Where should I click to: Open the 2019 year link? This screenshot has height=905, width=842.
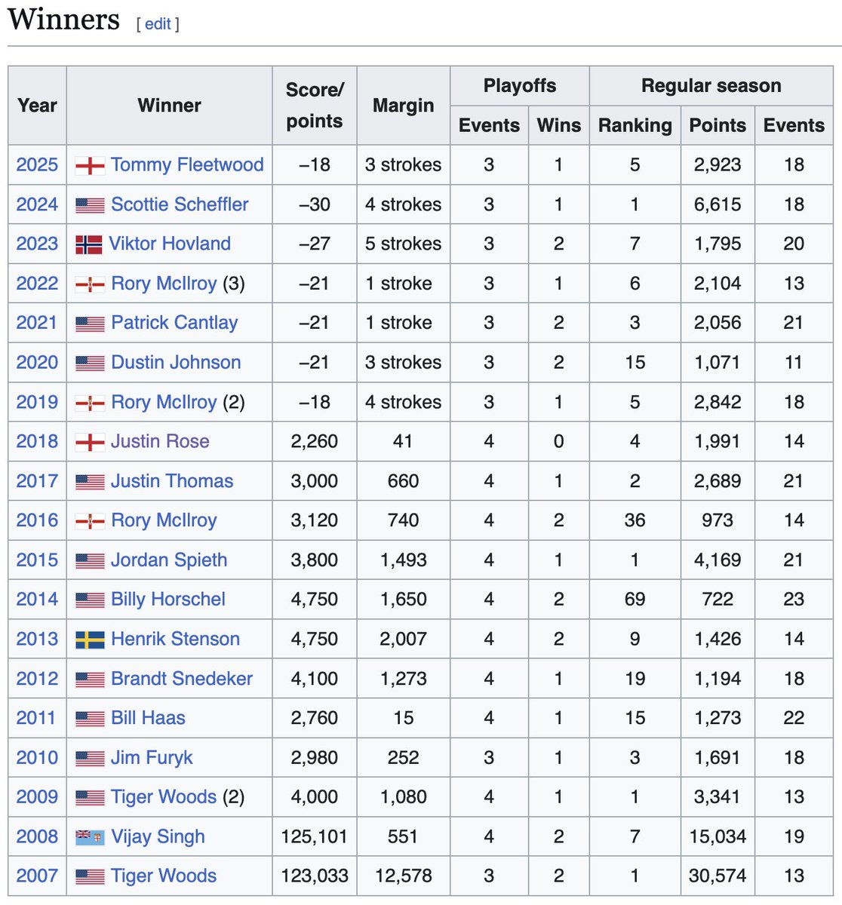tap(37, 402)
